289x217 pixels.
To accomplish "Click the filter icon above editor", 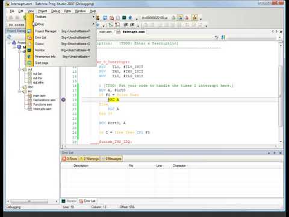I will pos(217,37).
